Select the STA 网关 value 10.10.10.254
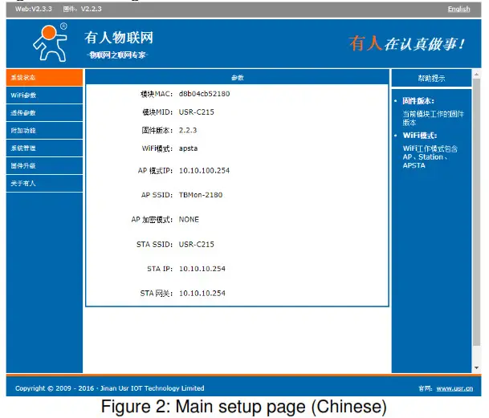This screenshot has width=489, height=418. tap(202, 294)
